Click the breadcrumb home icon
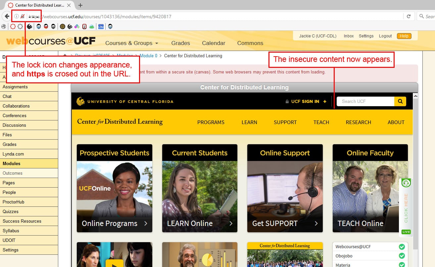 [65, 56]
